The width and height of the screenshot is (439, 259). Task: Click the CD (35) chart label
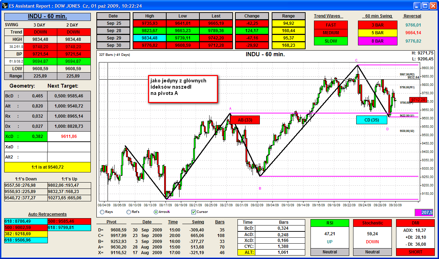372,120
